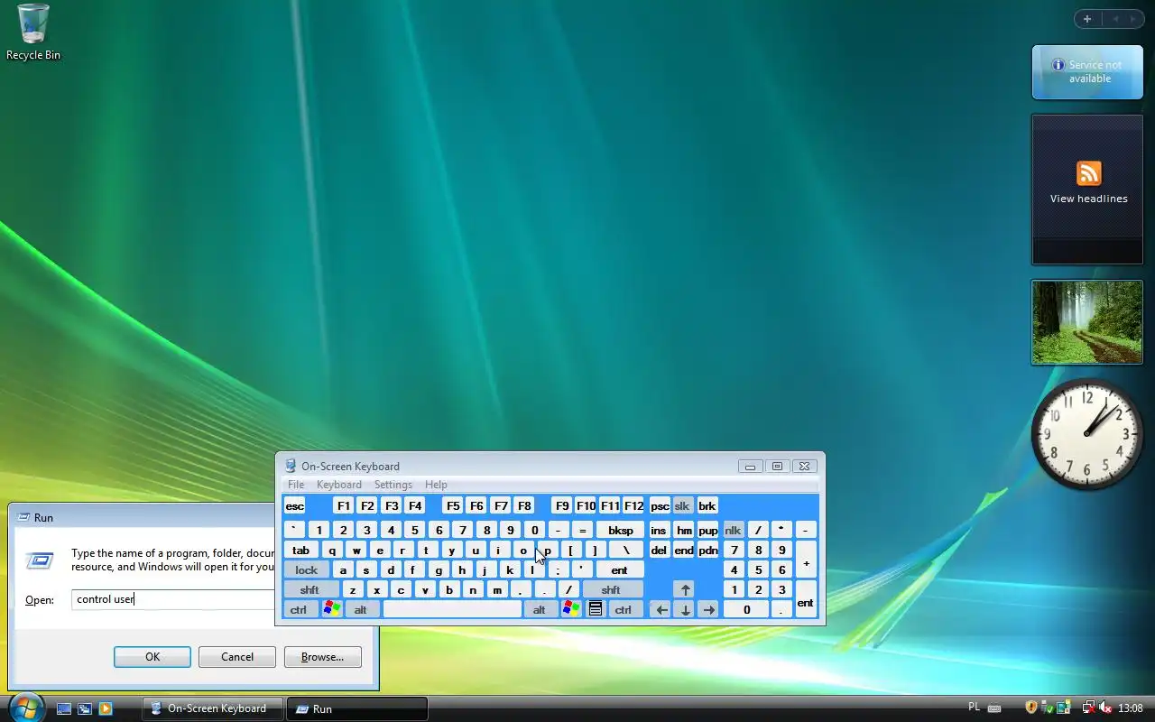Click the application menu key on keyboard

(x=596, y=609)
